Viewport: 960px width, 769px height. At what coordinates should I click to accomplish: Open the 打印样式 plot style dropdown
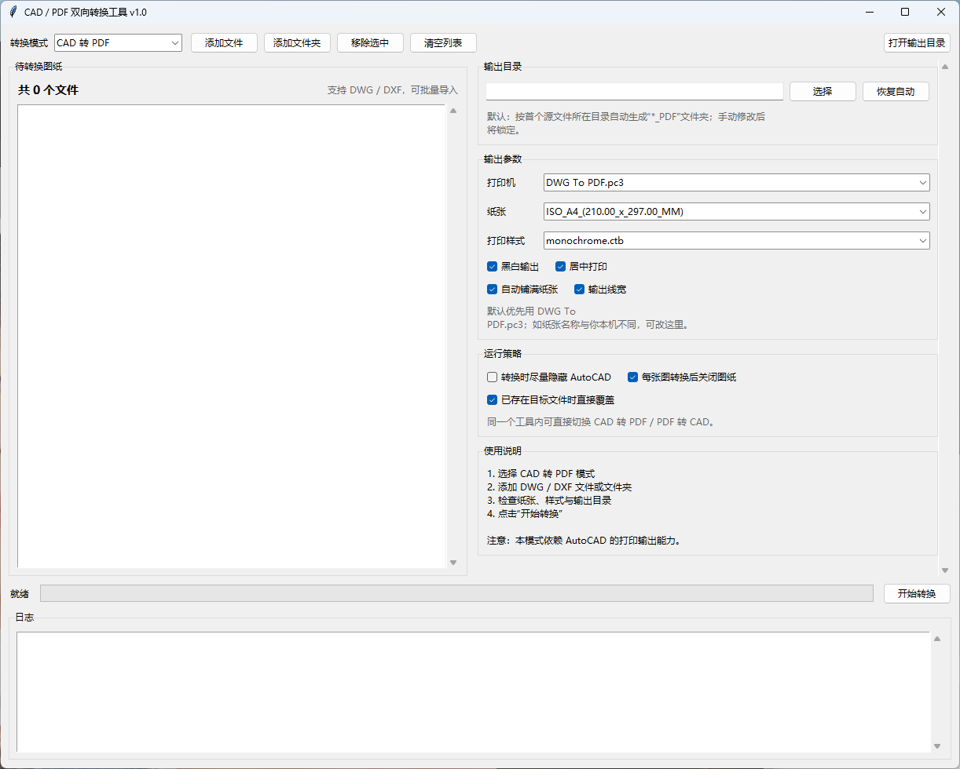click(736, 241)
